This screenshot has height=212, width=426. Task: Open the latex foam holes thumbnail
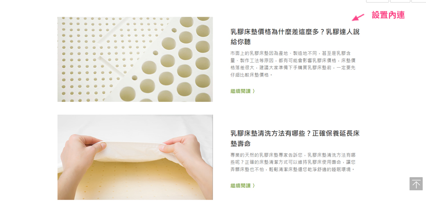click(x=135, y=59)
